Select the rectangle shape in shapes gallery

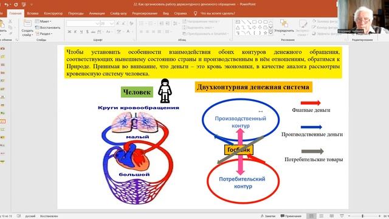(254, 22)
